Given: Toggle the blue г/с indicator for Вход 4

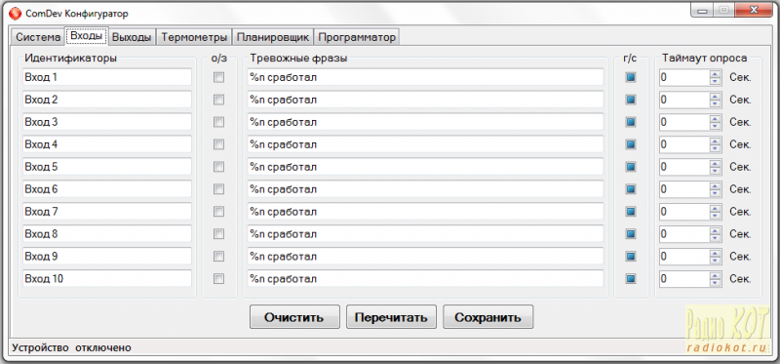Looking at the screenshot, I should point(631,144).
